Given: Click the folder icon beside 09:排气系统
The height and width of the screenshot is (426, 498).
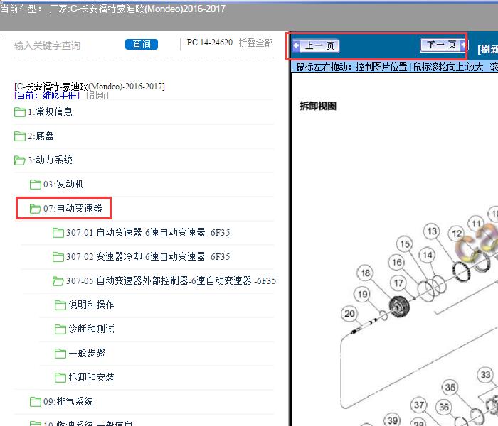Looking at the screenshot, I should click(36, 402).
